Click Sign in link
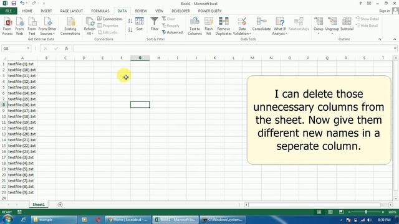399x224 pixels. click(384, 11)
